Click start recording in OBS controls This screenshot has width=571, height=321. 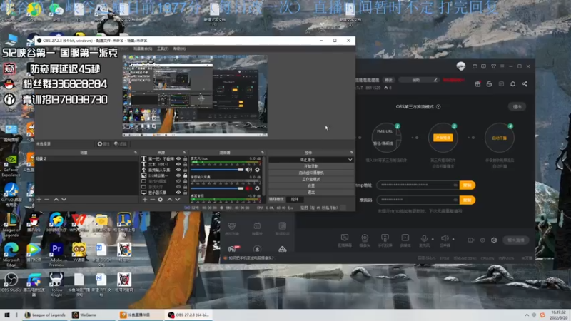click(311, 166)
